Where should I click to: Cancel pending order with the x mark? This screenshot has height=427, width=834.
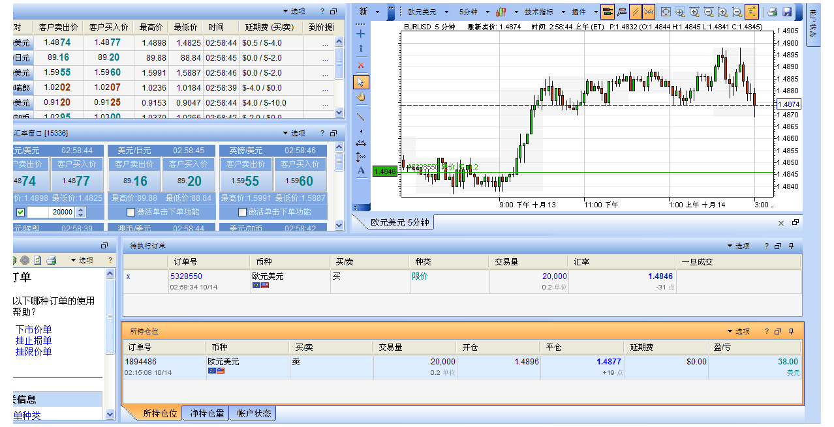(128, 276)
